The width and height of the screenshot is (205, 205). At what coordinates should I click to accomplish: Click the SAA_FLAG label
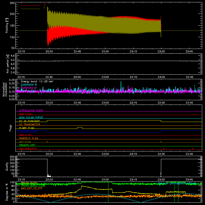[25, 135]
